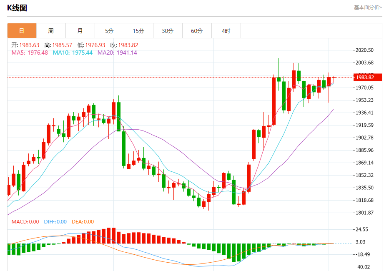Open the 15分 interval tab
This screenshot has width=384, height=271.
[138, 31]
